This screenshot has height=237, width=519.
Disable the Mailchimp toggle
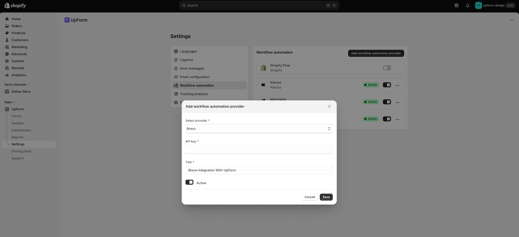pos(387,102)
